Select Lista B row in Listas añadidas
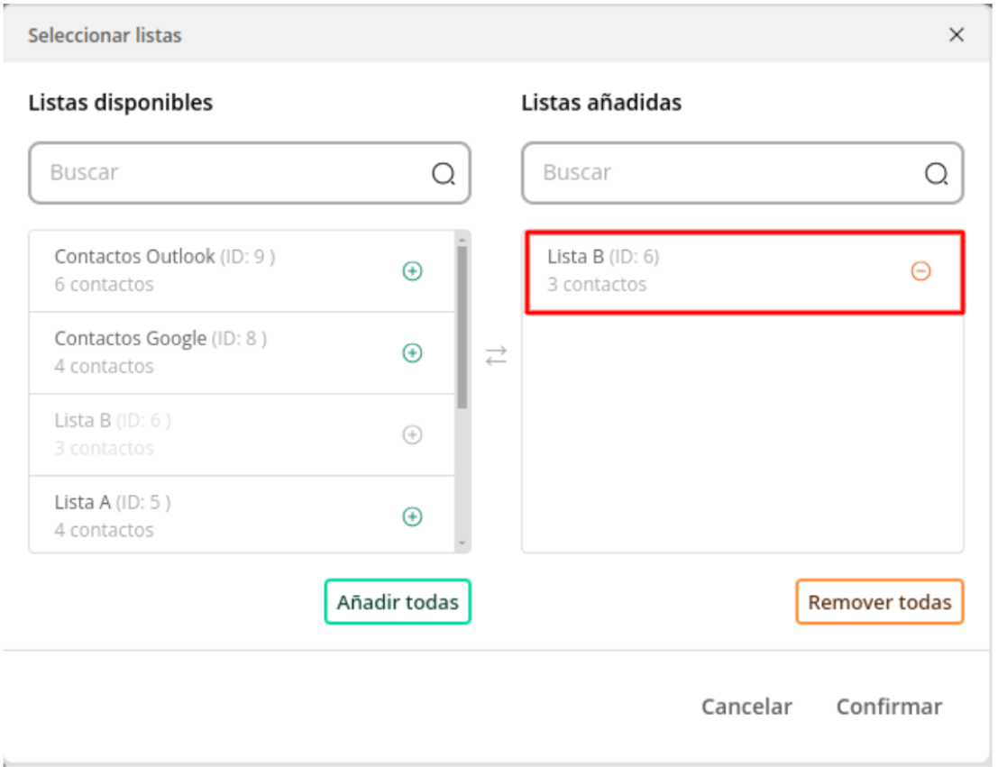 (745, 272)
